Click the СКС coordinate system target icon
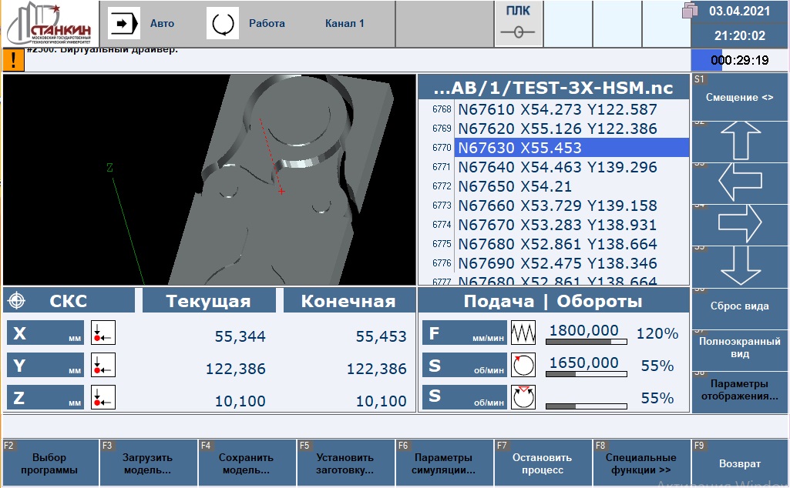The width and height of the screenshot is (790, 488). [19, 301]
